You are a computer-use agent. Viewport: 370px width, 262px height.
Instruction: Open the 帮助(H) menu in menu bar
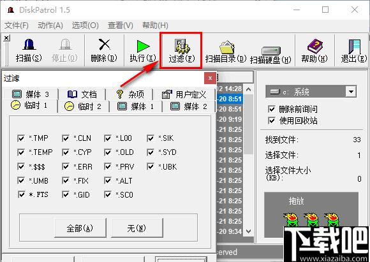pos(155,25)
